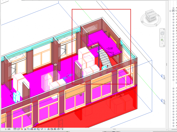Click navigation bar close button at top
This screenshot has height=132, width=177.
(164, 29)
